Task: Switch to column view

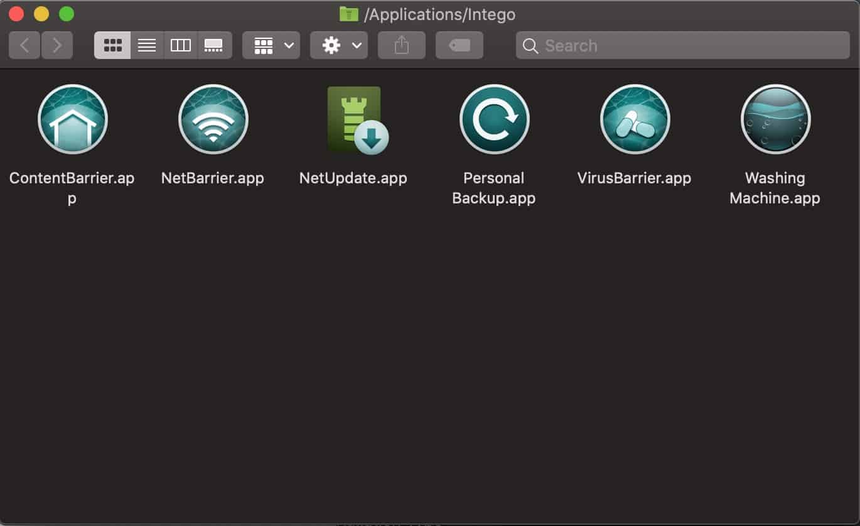Action: (181, 45)
